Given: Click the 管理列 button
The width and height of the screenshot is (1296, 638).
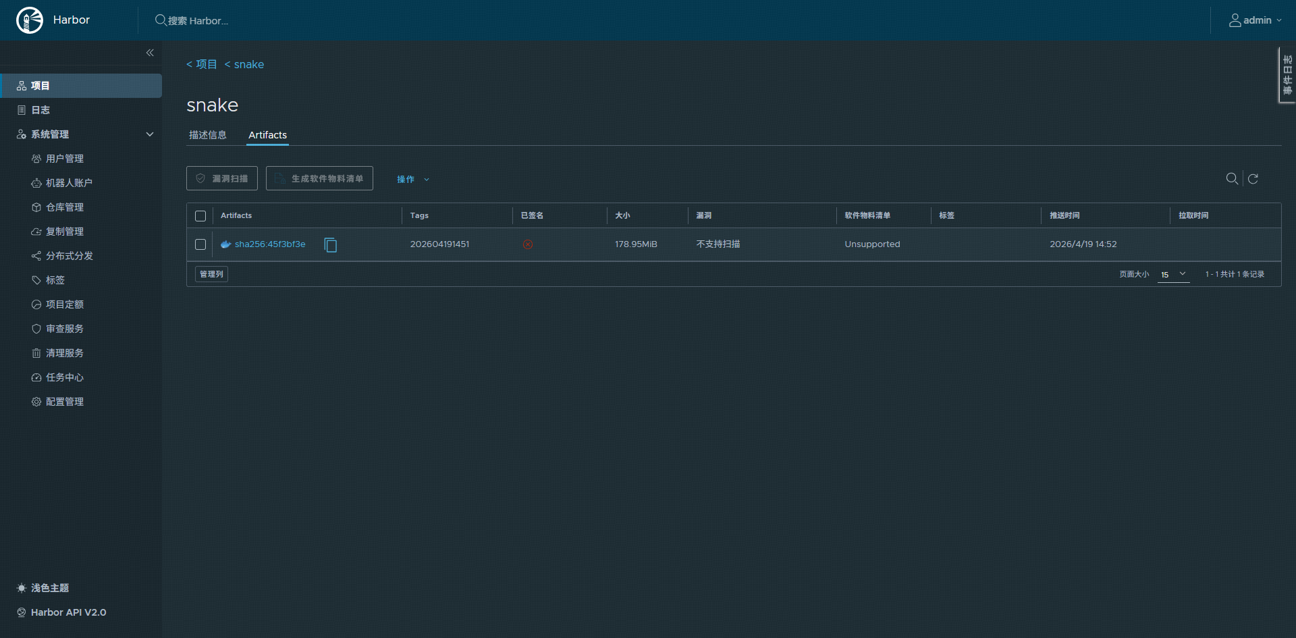Looking at the screenshot, I should point(211,274).
